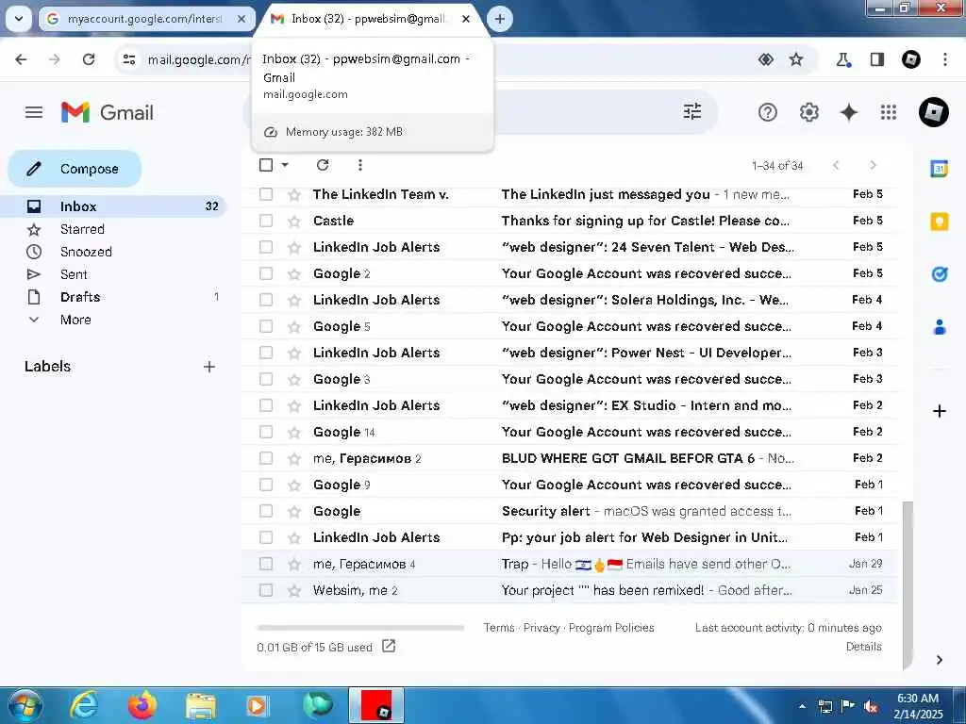This screenshot has width=966, height=724.
Task: Open a new Chrome tab
Action: pyautogui.click(x=500, y=19)
